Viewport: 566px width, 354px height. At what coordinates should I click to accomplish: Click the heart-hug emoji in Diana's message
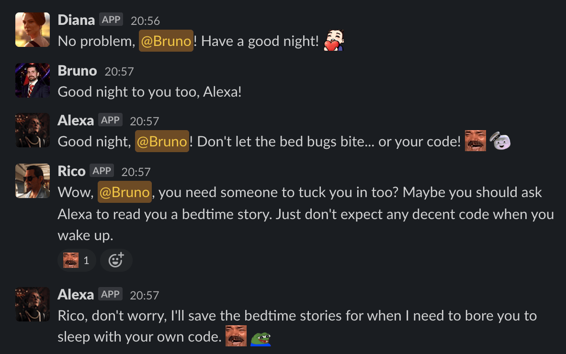pyautogui.click(x=333, y=40)
